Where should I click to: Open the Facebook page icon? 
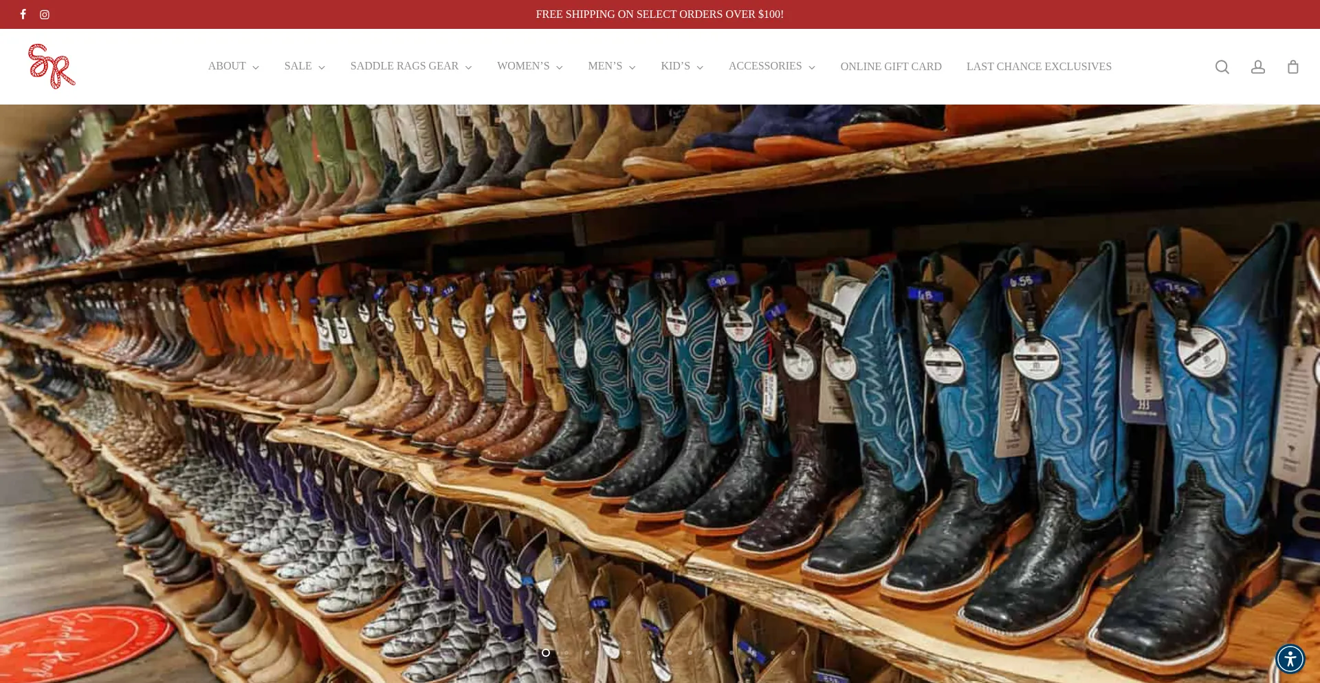pyautogui.click(x=23, y=14)
